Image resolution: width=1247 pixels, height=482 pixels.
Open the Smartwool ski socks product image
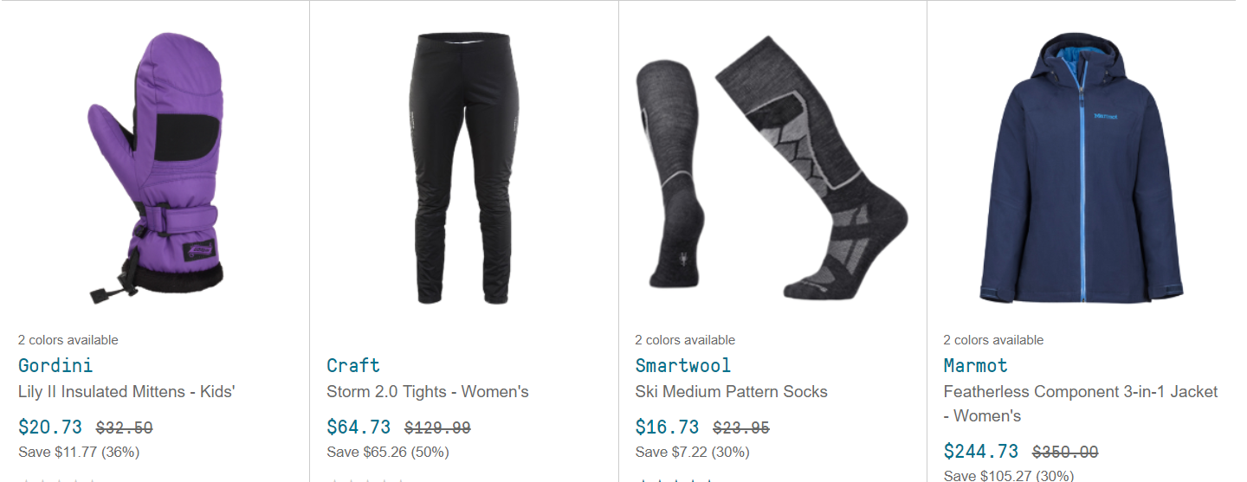pyautogui.click(x=772, y=169)
